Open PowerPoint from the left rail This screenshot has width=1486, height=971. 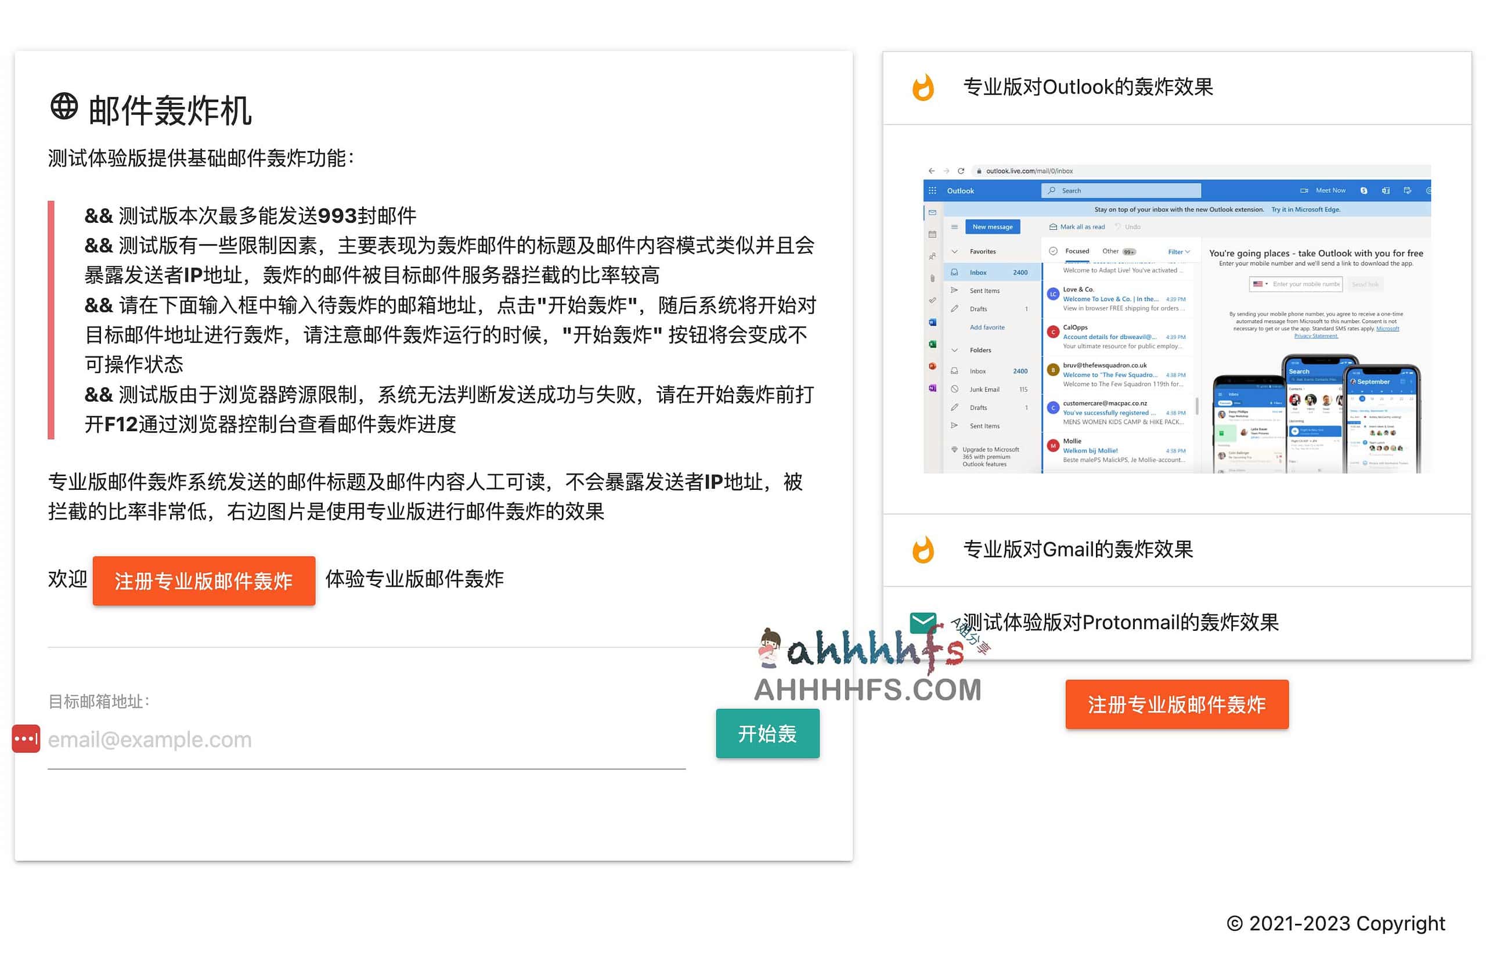[933, 366]
